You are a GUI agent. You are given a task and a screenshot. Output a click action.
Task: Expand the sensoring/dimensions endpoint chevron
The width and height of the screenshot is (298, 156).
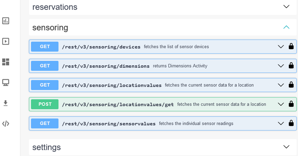point(281,66)
